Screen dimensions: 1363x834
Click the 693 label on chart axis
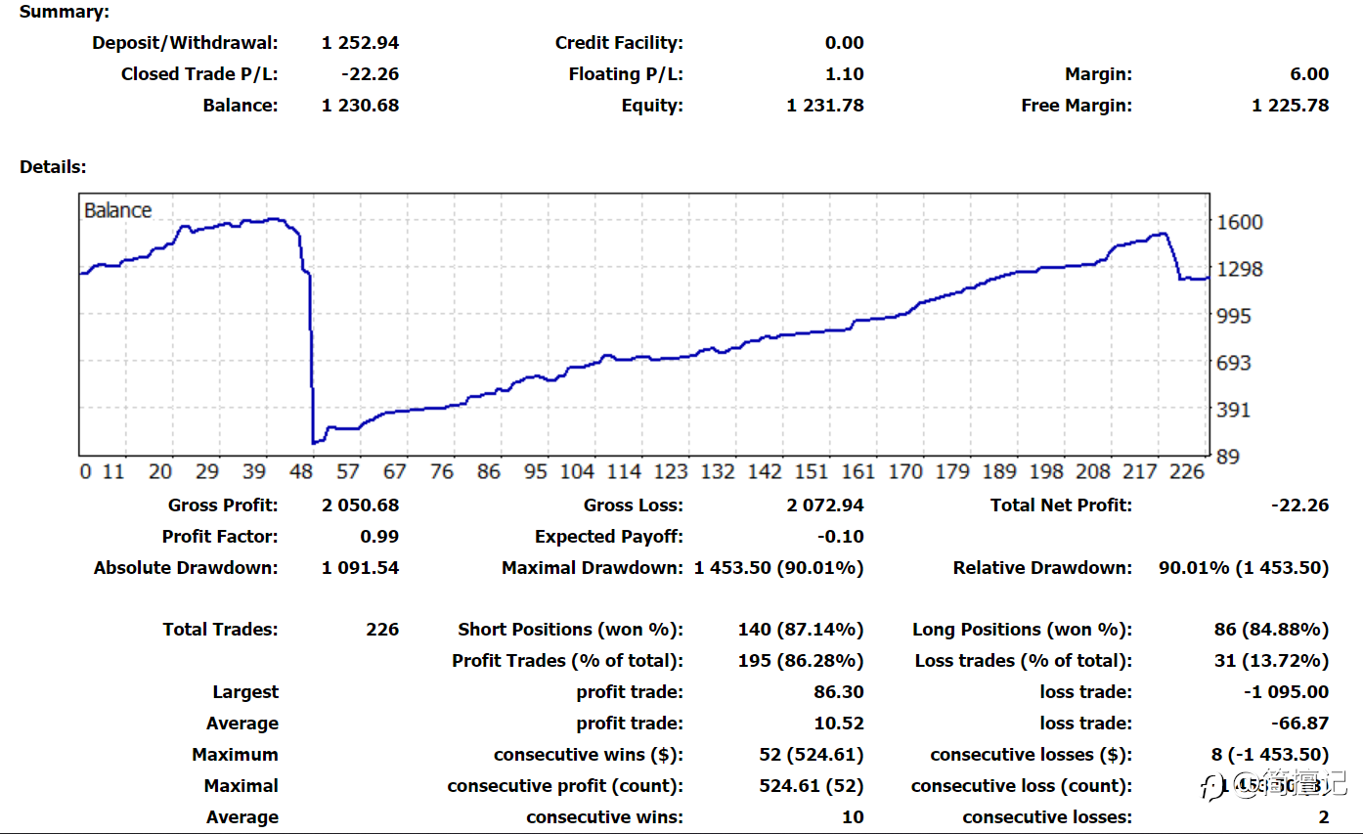[1234, 363]
